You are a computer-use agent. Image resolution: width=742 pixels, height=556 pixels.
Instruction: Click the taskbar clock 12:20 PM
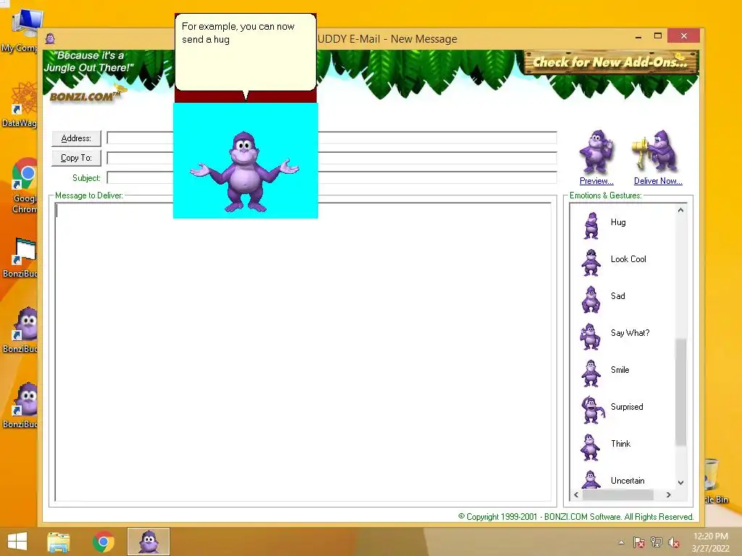[x=710, y=536]
